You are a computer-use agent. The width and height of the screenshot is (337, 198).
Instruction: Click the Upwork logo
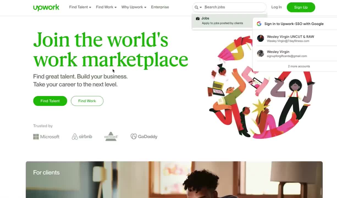coord(46,7)
